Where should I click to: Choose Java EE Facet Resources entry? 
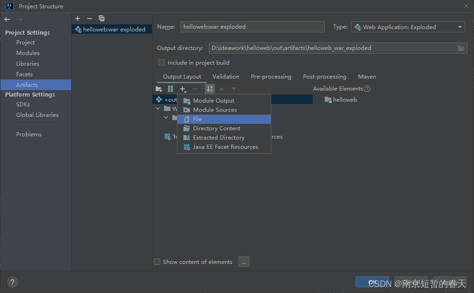click(x=224, y=147)
